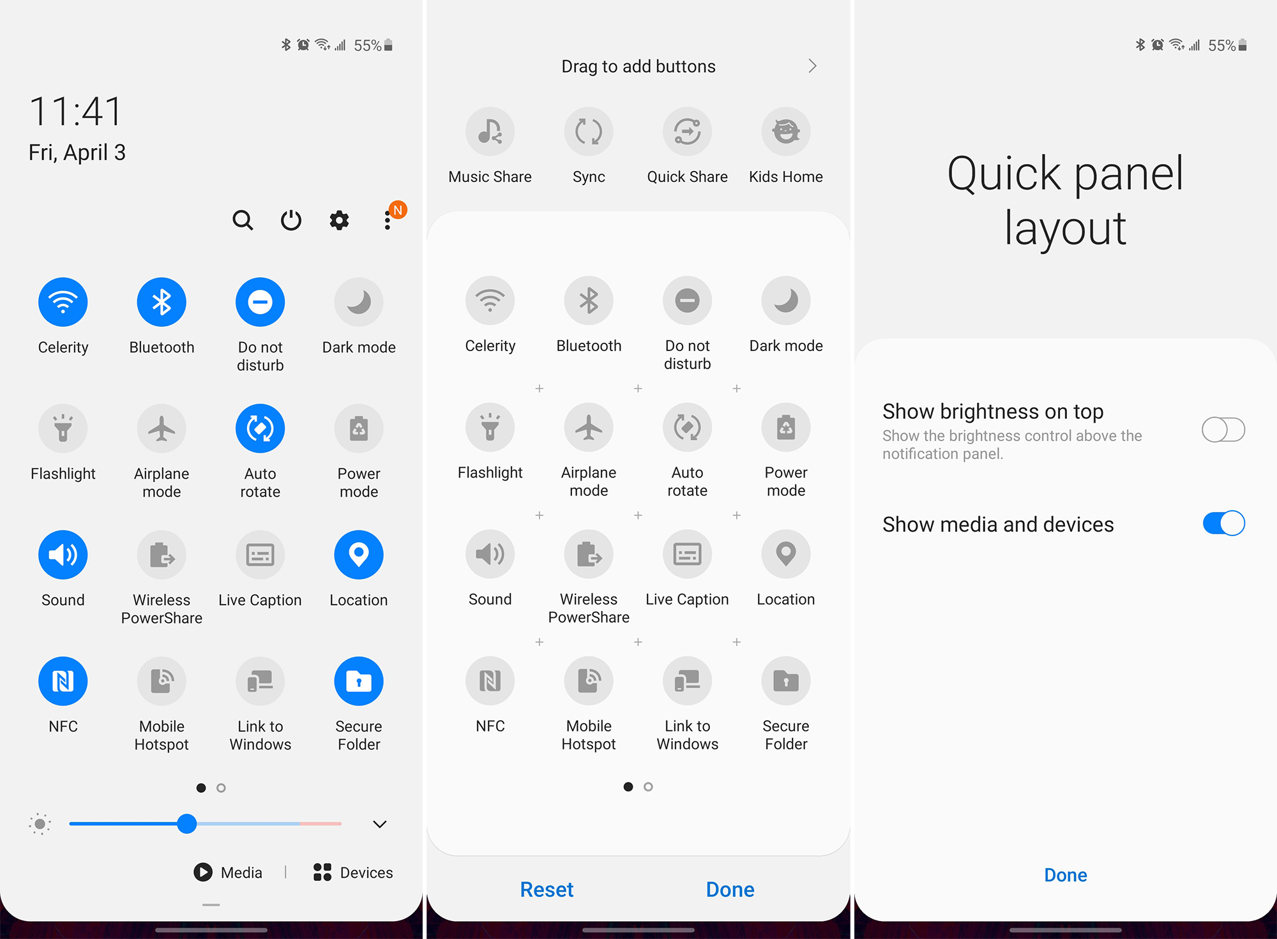Image resolution: width=1277 pixels, height=939 pixels.
Task: Select the Sync button
Action: pos(589,131)
